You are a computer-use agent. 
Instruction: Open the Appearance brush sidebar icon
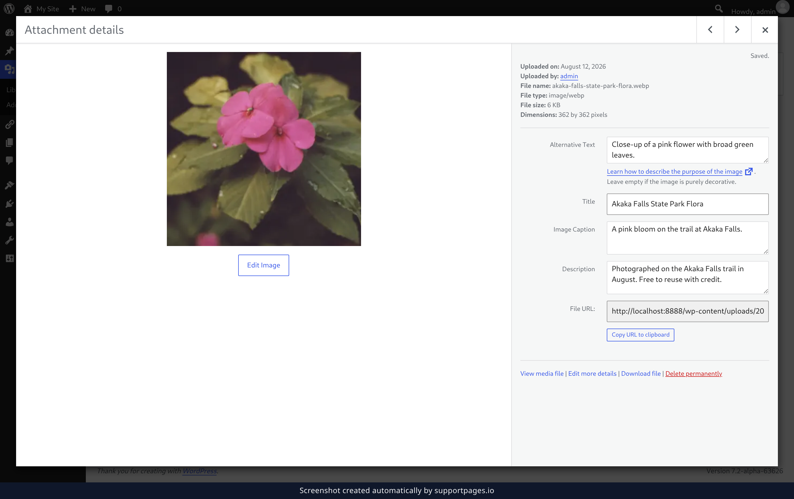click(x=9, y=185)
